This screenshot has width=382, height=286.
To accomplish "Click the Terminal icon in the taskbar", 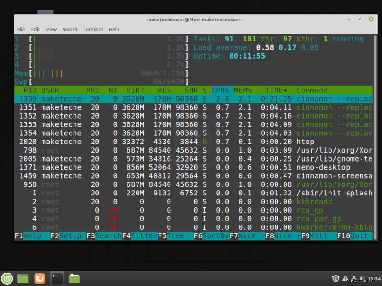I will point(57,278).
